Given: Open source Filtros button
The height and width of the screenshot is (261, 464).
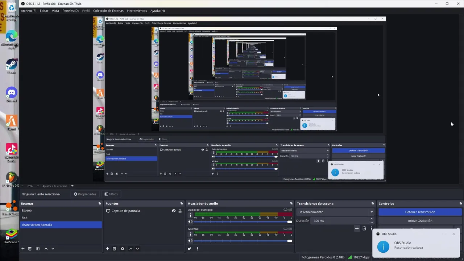Looking at the screenshot, I should click(x=111, y=194).
